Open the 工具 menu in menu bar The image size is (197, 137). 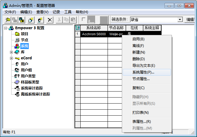(68, 12)
